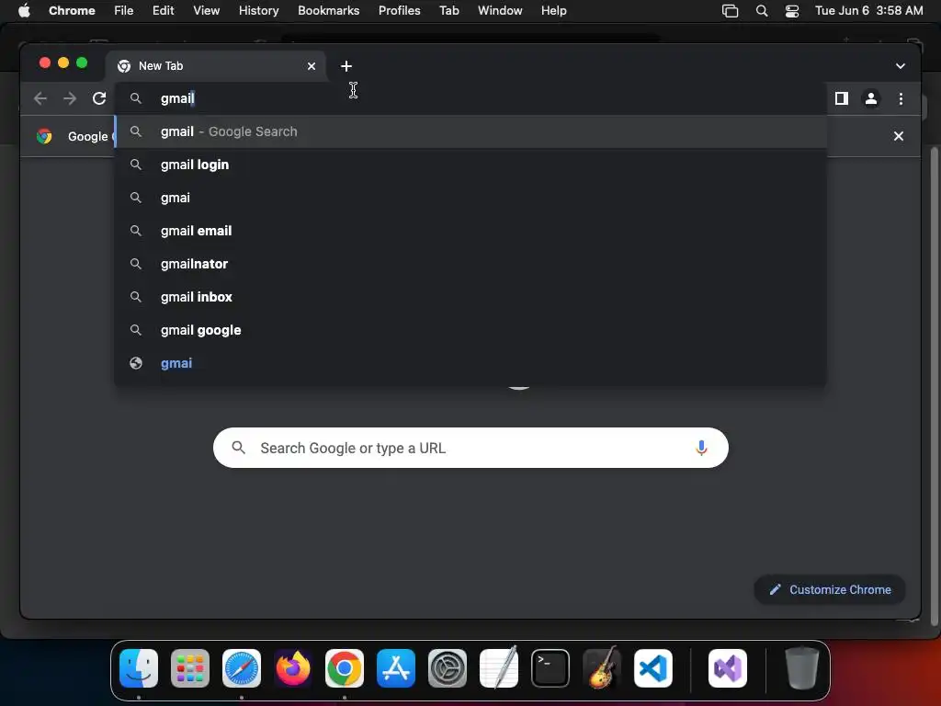
Task: Open the Chrome menu in the menu bar
Action: pyautogui.click(x=72, y=10)
